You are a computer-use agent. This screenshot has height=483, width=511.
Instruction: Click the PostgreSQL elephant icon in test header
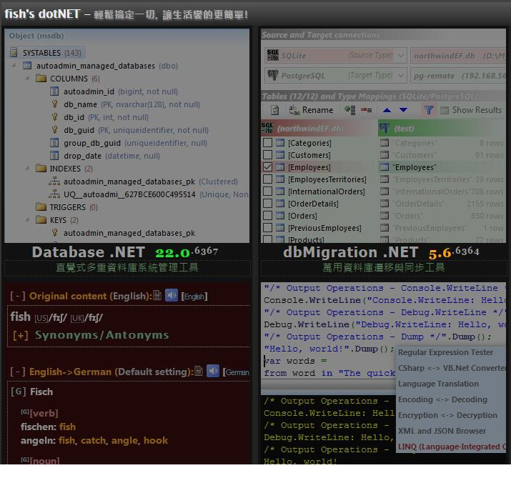point(385,128)
